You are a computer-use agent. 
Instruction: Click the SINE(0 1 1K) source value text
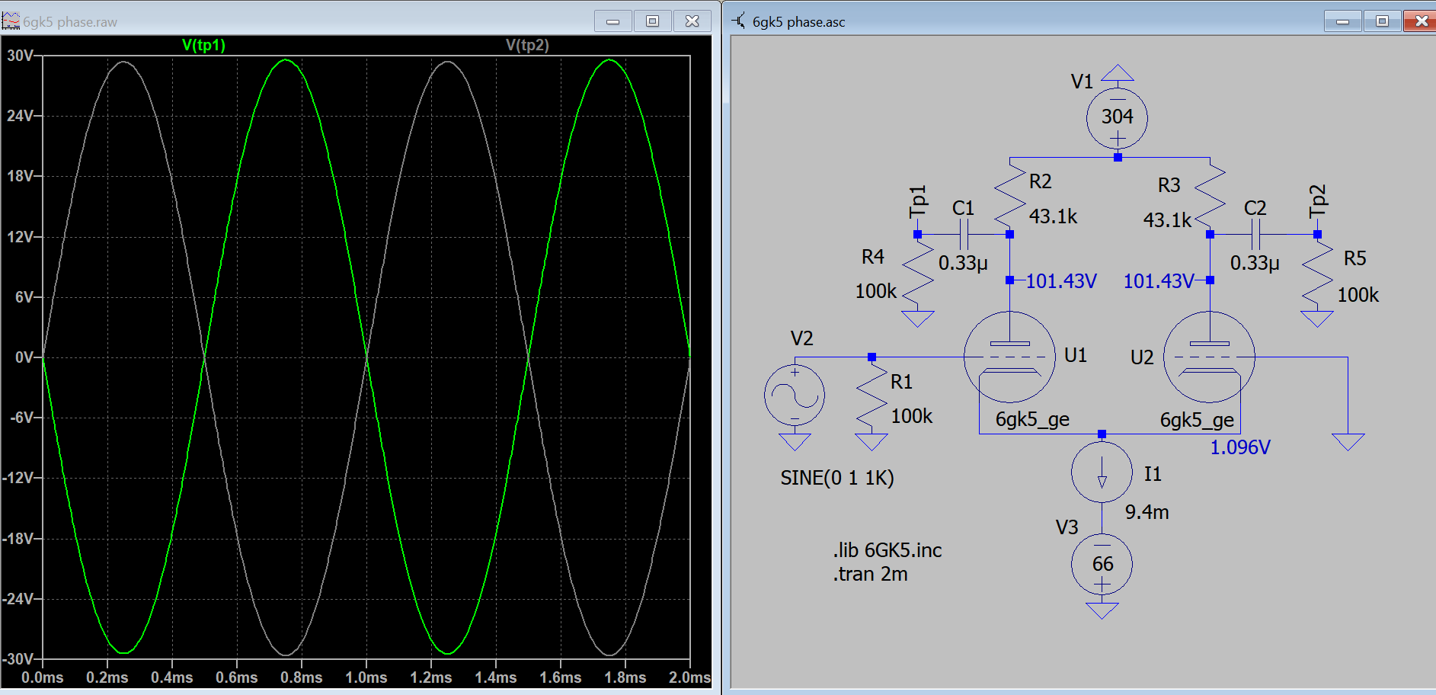pyautogui.click(x=836, y=478)
